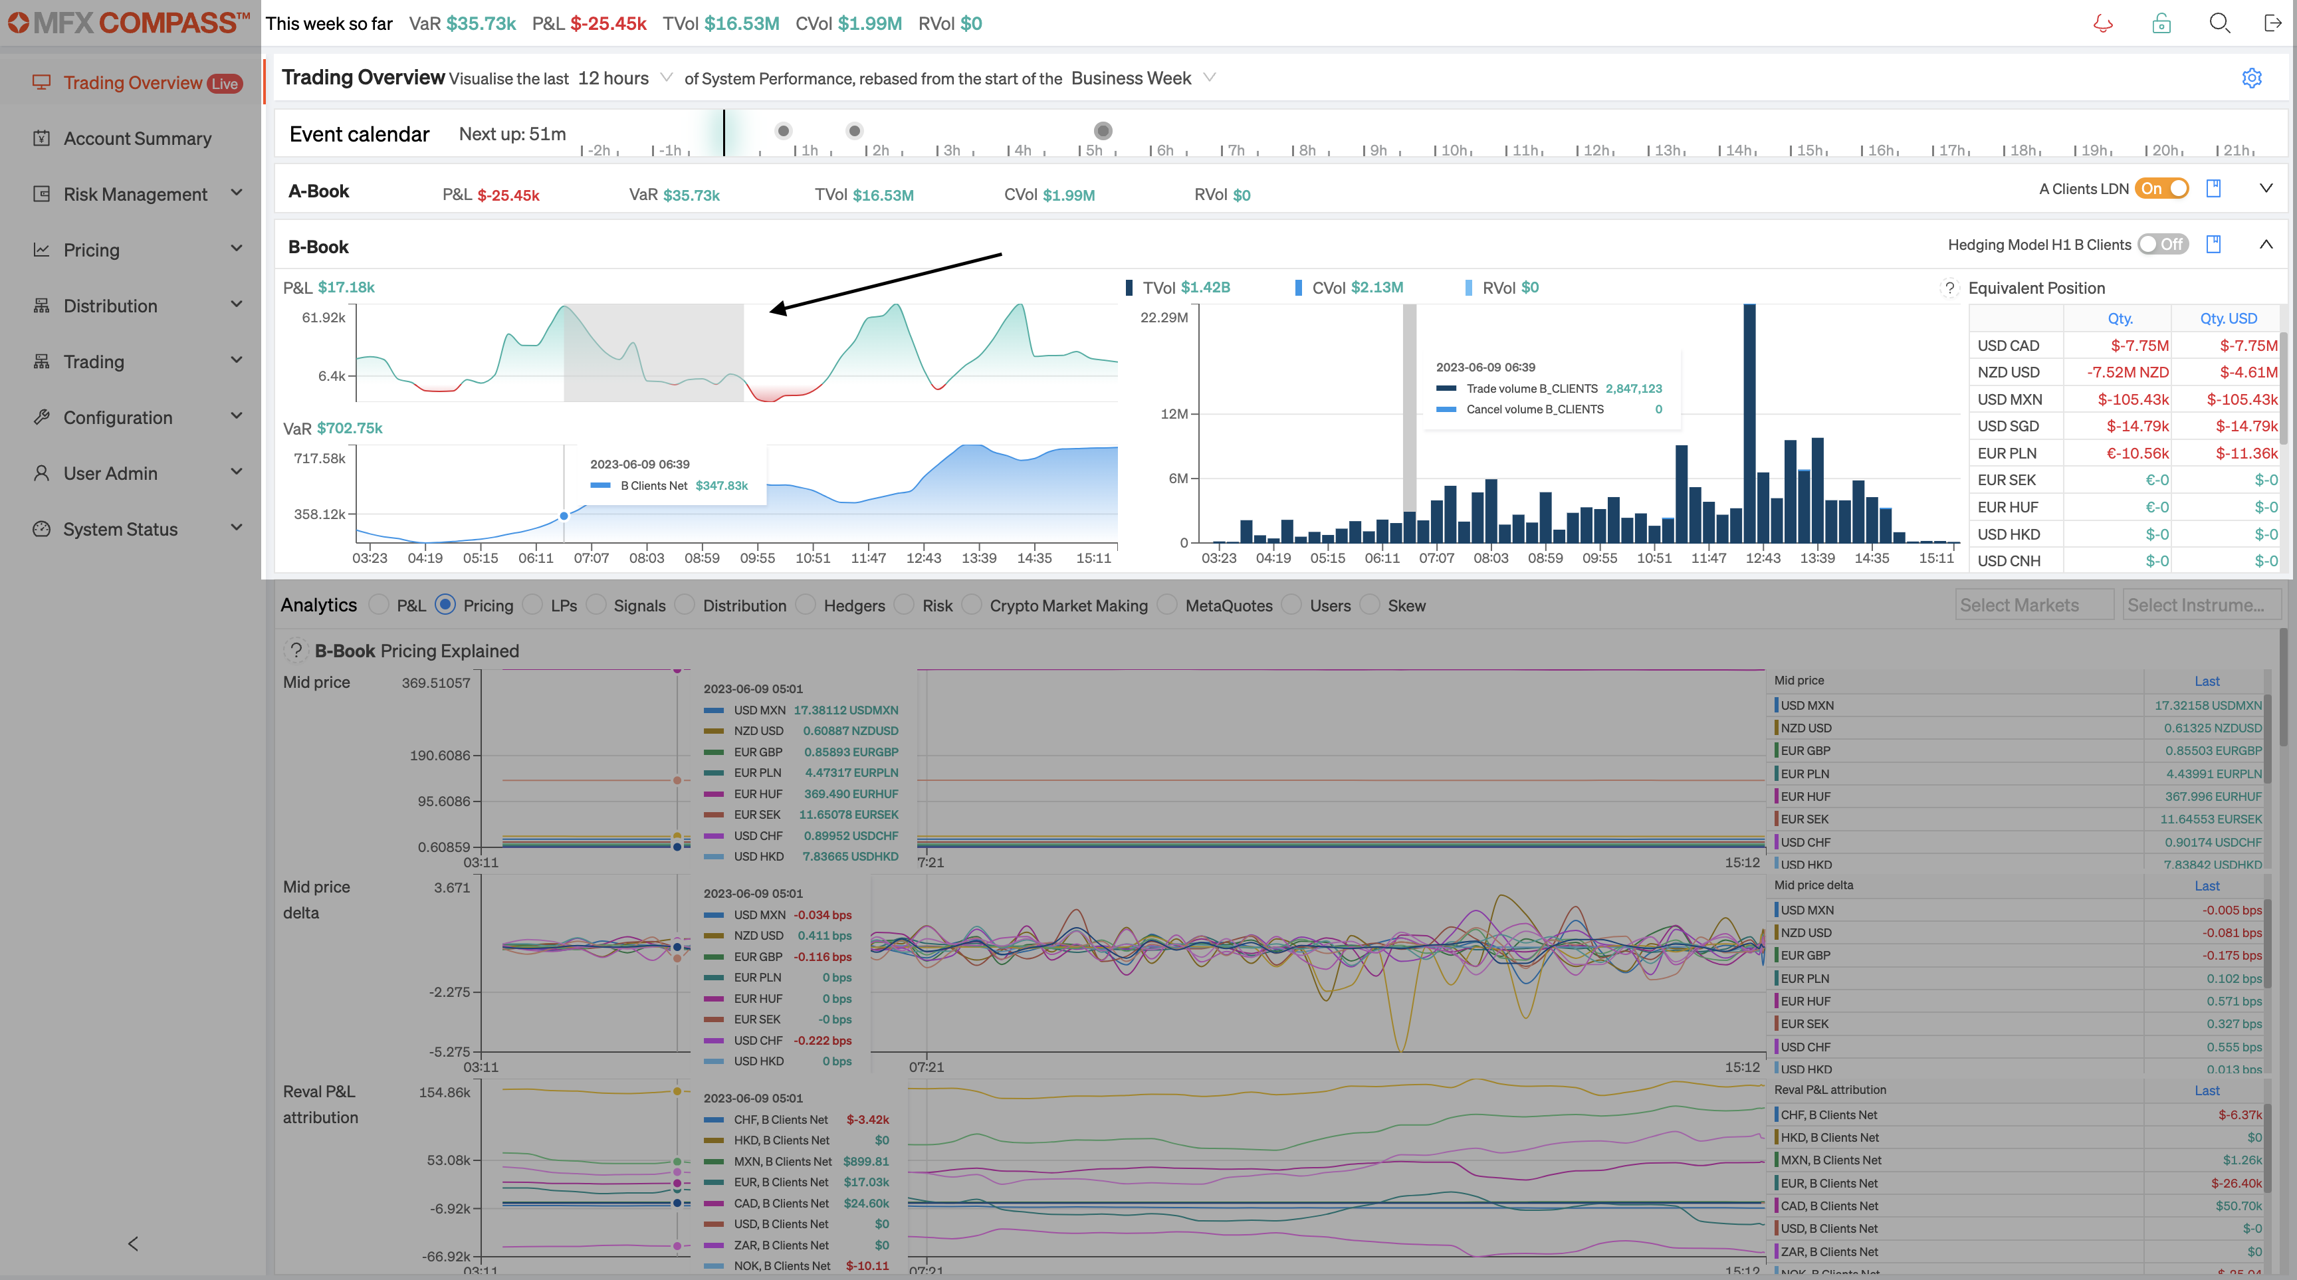The width and height of the screenshot is (2297, 1280).
Task: Expand Pricing submenu chevron
Action: coord(237,249)
